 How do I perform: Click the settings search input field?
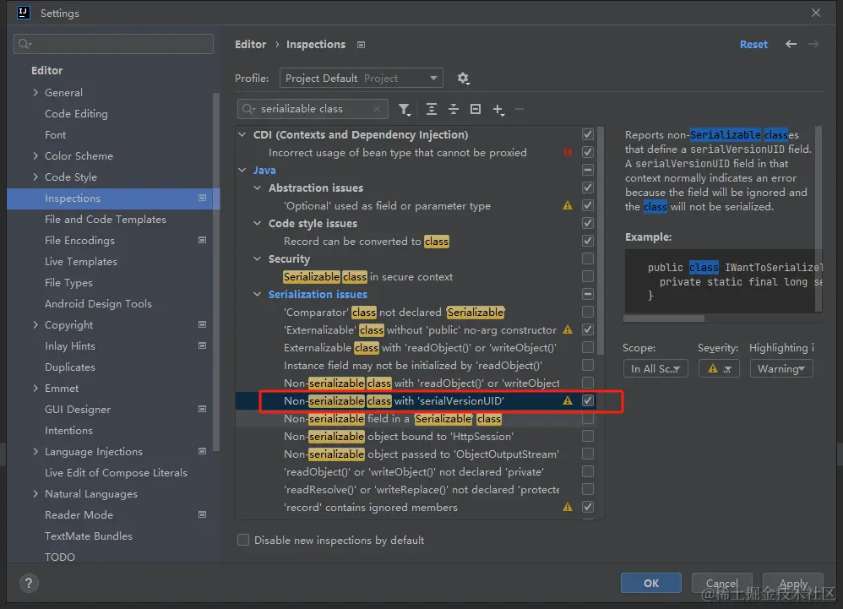[x=113, y=44]
